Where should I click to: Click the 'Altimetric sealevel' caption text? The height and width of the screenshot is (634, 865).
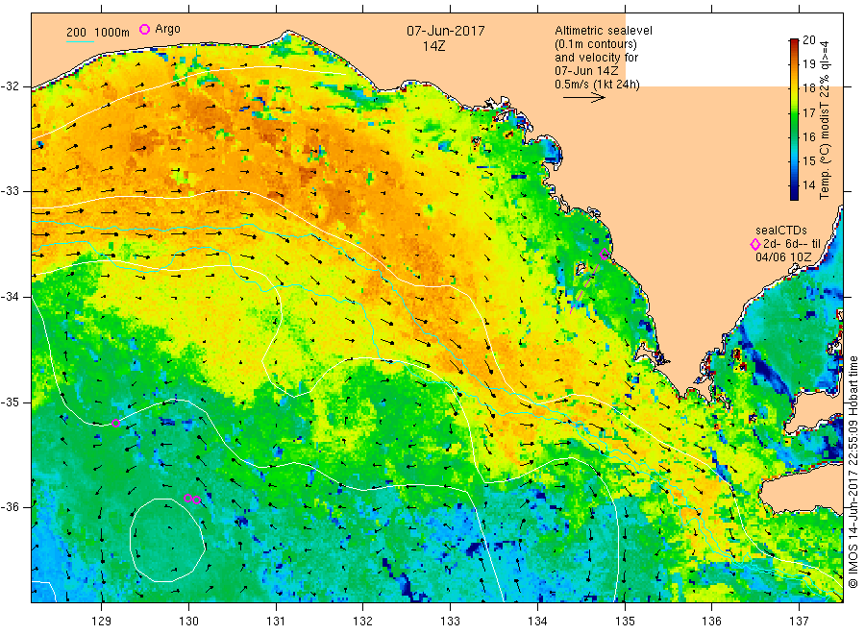click(604, 31)
